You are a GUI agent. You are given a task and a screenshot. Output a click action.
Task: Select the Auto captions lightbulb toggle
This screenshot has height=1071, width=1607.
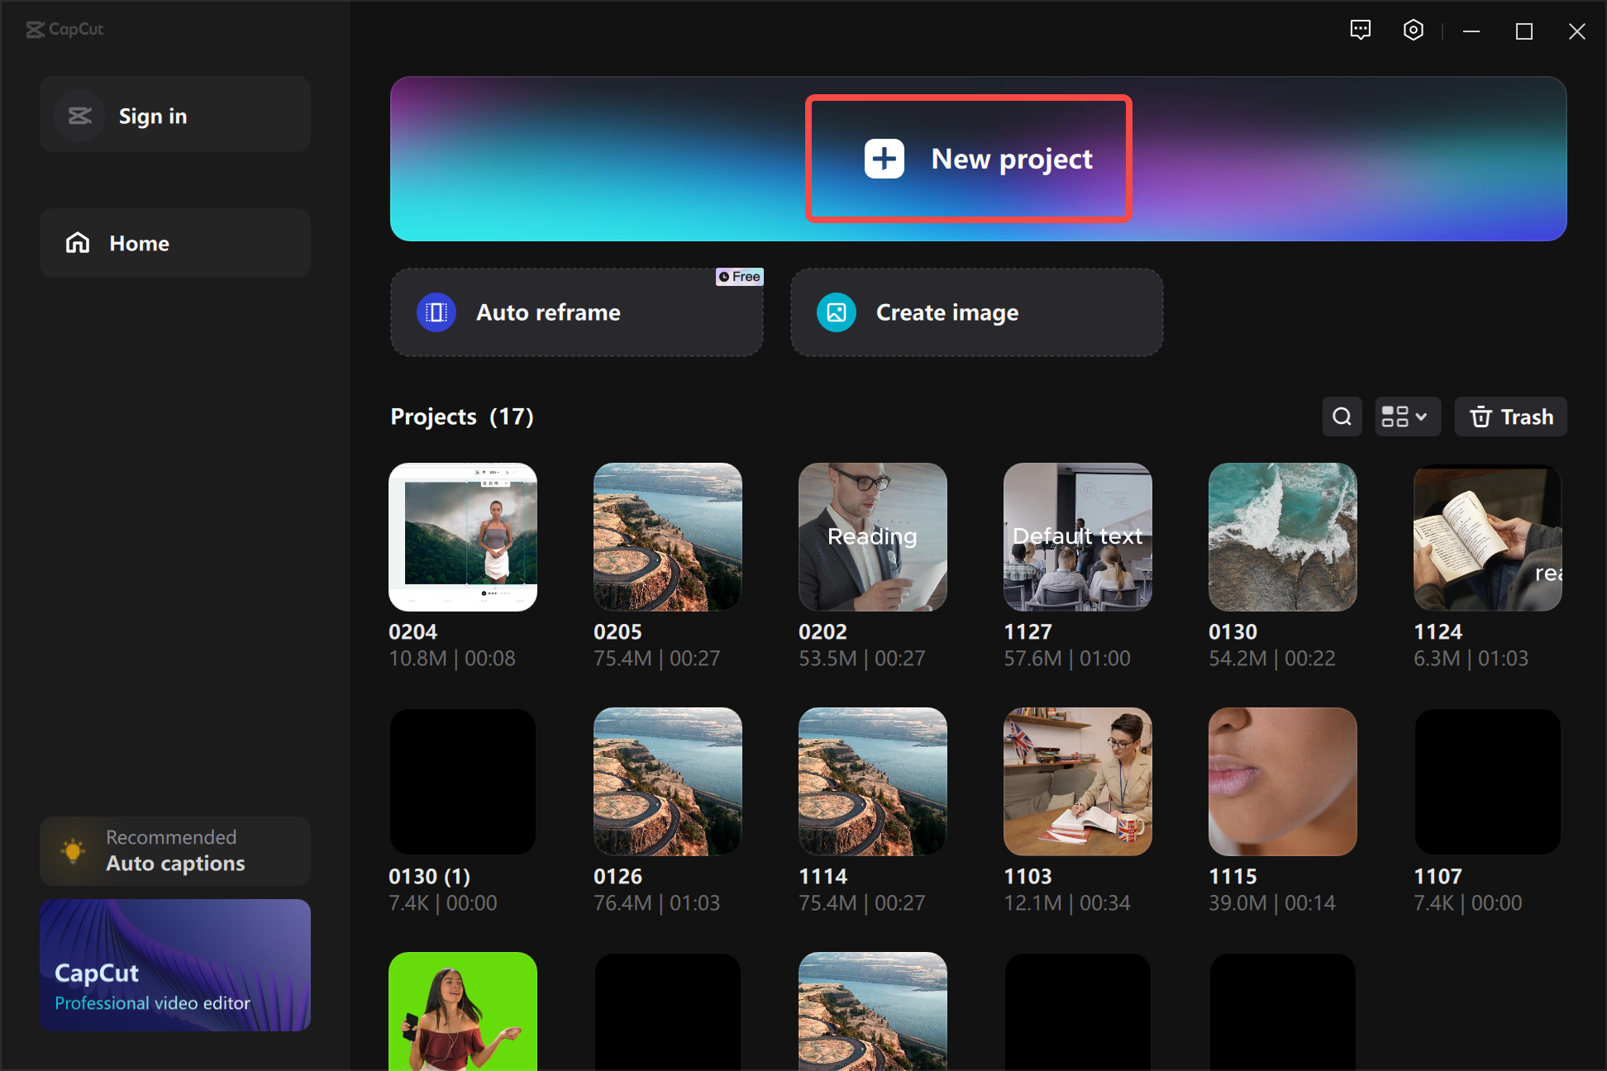pyautogui.click(x=73, y=850)
